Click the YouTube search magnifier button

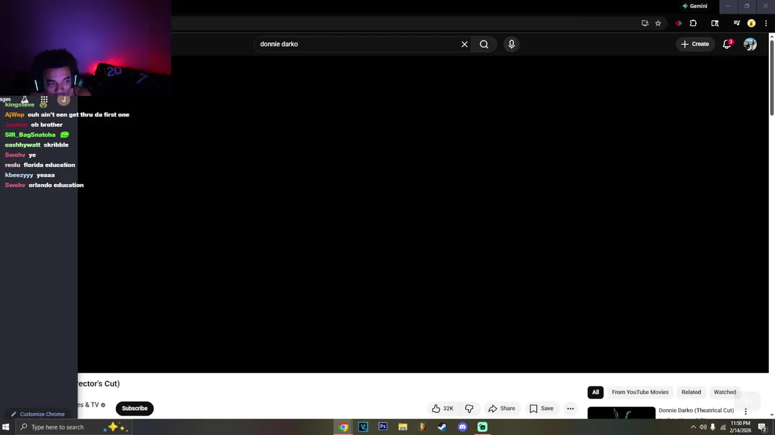click(484, 44)
